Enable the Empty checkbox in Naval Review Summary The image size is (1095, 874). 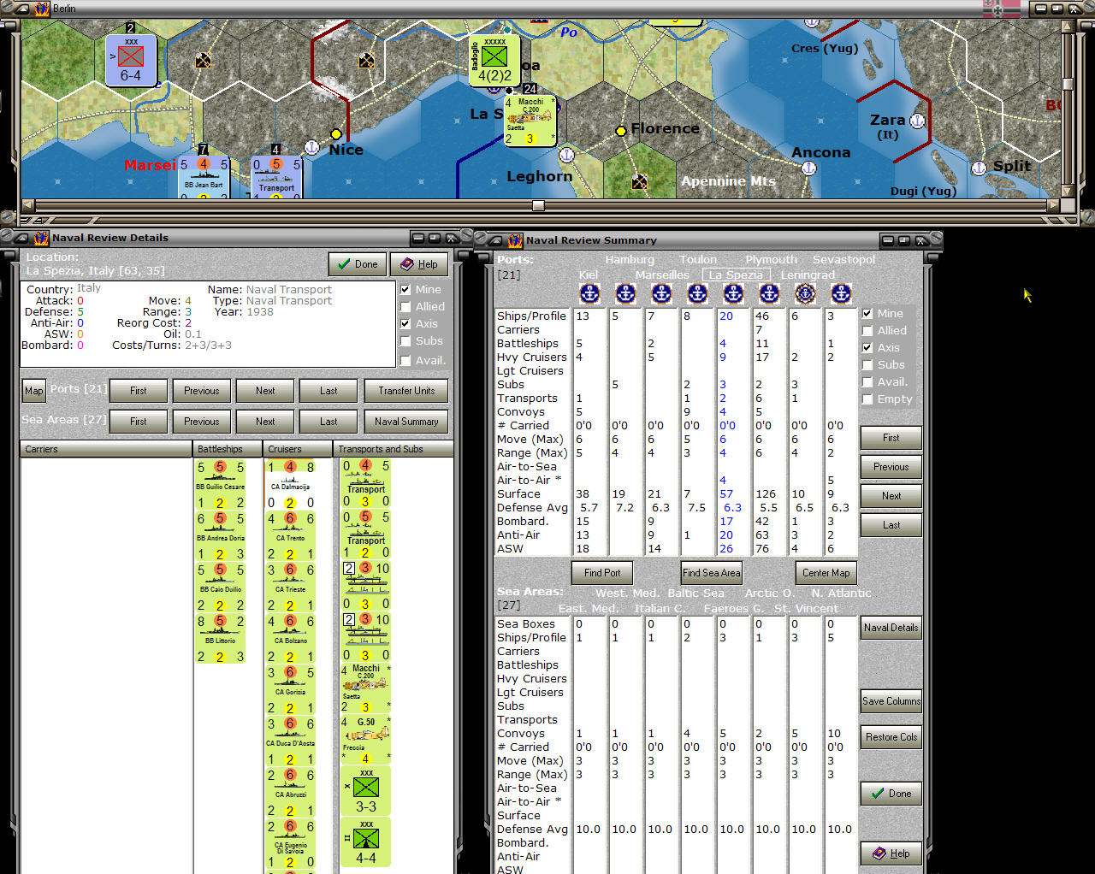[867, 399]
